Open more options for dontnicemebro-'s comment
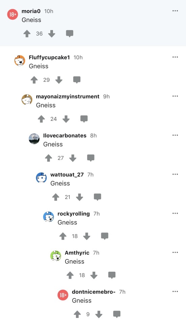Viewport: 186px width, 324px height. point(175,291)
